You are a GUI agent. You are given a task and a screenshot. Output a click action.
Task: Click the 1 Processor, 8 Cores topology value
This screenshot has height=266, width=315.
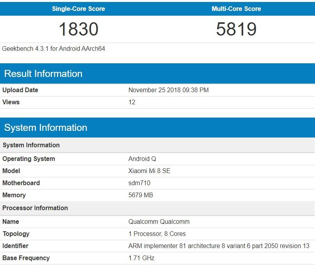pos(157,234)
